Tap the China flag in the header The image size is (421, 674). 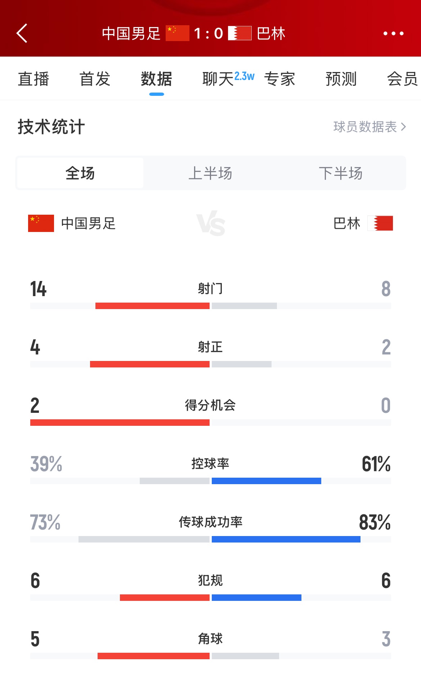click(177, 34)
